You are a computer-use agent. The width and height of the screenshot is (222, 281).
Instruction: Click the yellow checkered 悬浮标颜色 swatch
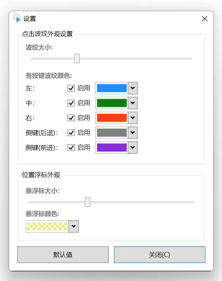point(47,226)
